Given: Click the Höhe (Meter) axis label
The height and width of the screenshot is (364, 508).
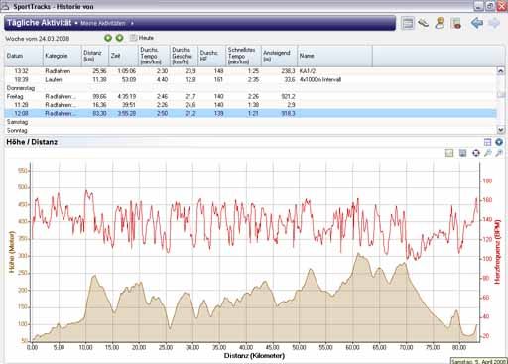Looking at the screenshot, I should point(12,252).
